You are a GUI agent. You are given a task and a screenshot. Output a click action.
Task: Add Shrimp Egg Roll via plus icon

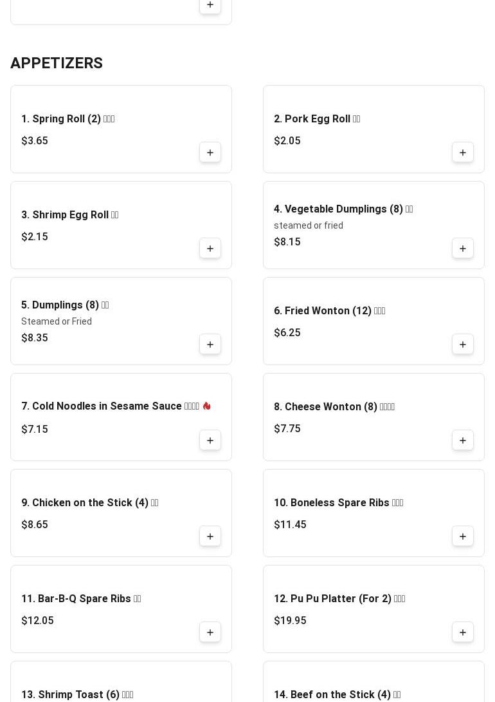click(x=210, y=249)
